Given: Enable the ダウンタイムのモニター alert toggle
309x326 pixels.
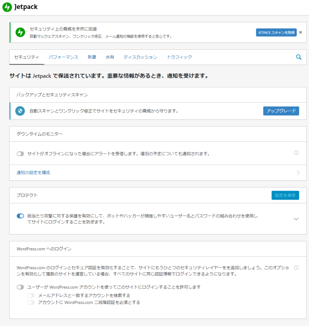Looking at the screenshot, I should 20,153.
